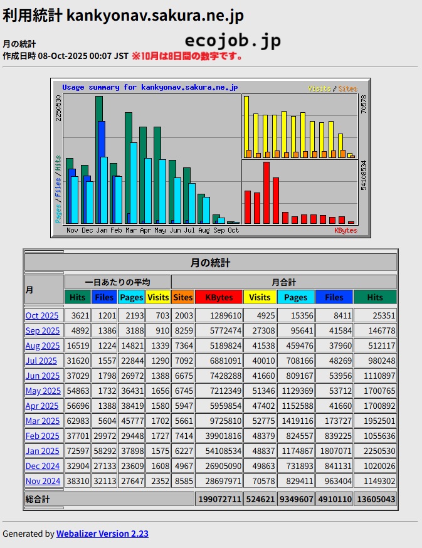Image resolution: width=422 pixels, height=548 pixels.
Task: Click the usage summary bar chart
Action: point(210,158)
